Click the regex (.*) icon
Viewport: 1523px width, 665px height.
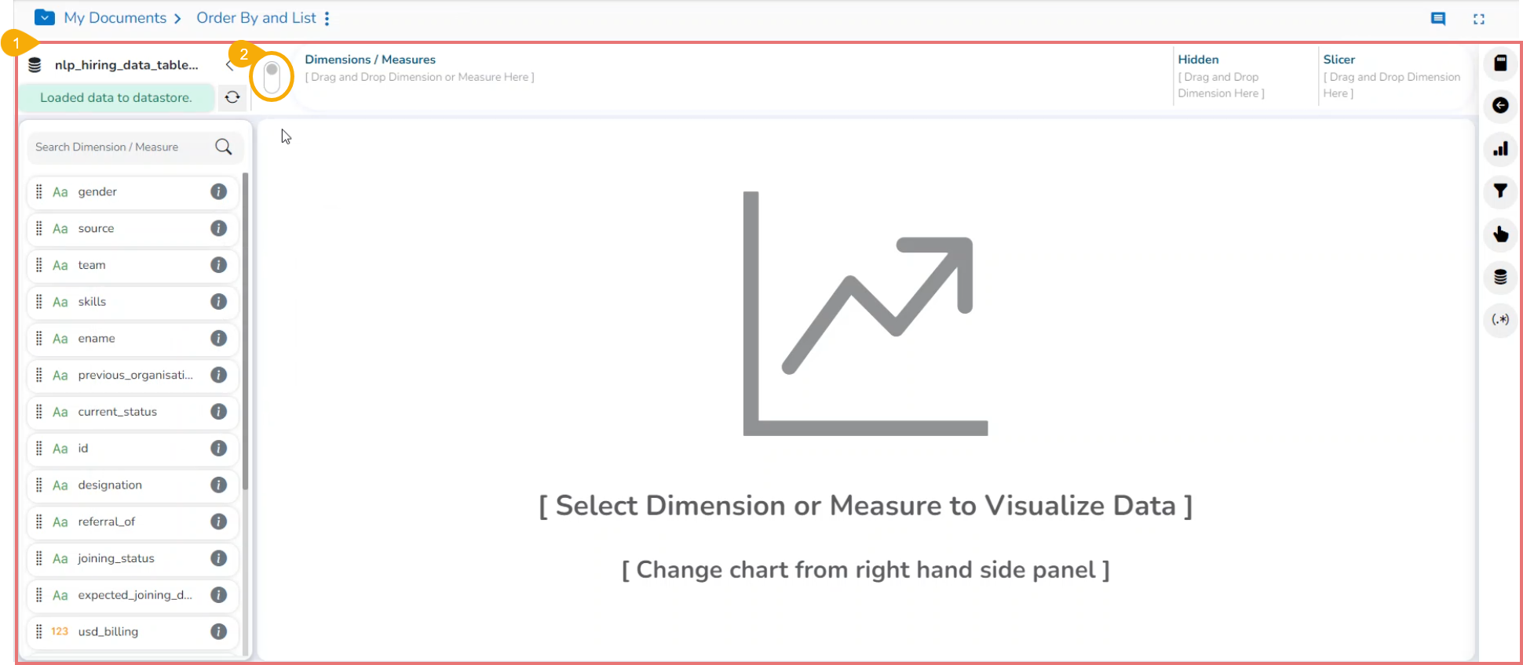coord(1500,319)
